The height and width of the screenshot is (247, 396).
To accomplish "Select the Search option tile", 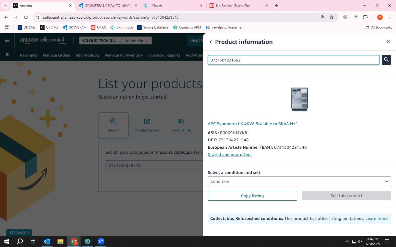I will click(113, 125).
